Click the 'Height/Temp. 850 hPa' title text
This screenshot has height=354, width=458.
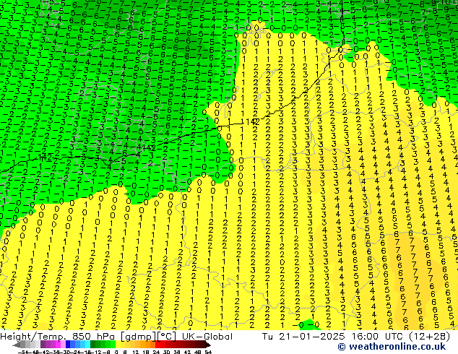[x=59, y=337]
